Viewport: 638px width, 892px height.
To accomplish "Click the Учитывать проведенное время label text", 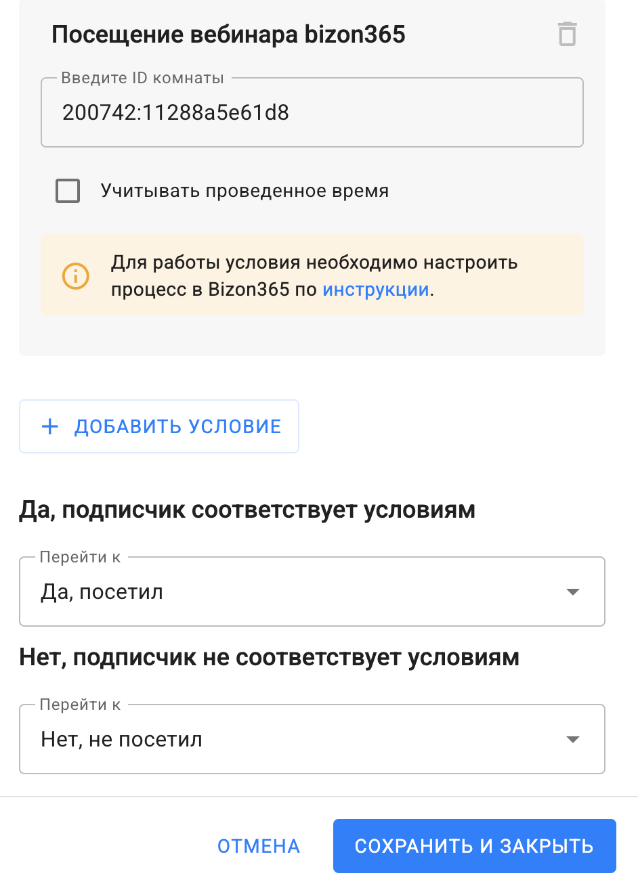I will (244, 191).
